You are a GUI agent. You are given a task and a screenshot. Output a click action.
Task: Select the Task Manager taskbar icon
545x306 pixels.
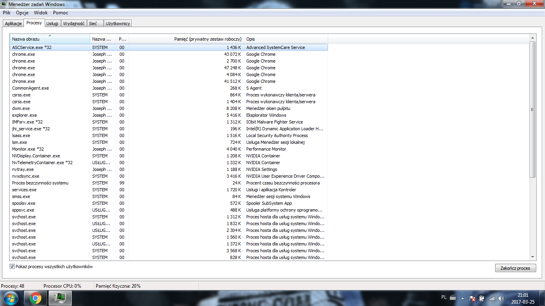60,298
